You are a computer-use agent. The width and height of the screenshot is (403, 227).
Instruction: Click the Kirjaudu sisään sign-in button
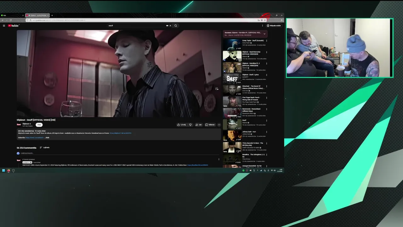click(274, 26)
